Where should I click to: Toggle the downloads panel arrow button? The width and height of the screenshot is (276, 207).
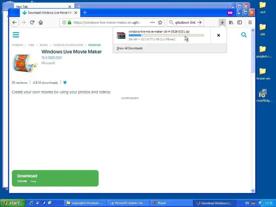tap(222, 22)
